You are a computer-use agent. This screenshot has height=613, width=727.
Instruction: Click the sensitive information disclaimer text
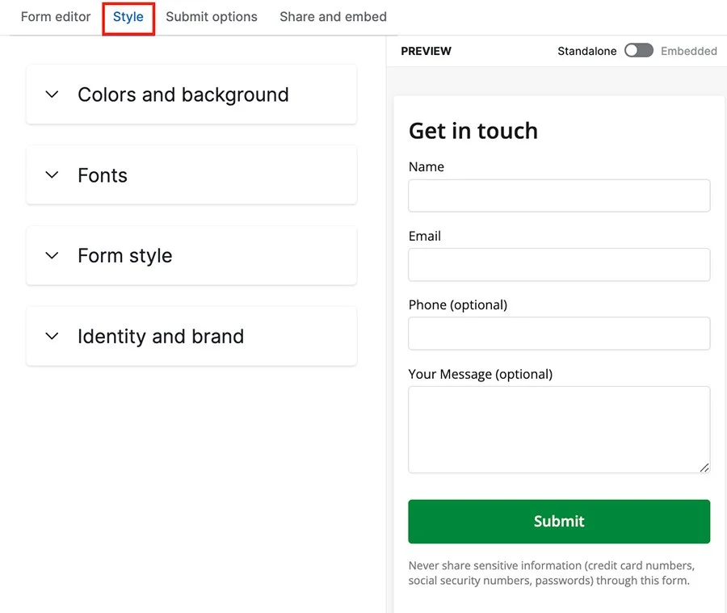pyautogui.click(x=552, y=573)
